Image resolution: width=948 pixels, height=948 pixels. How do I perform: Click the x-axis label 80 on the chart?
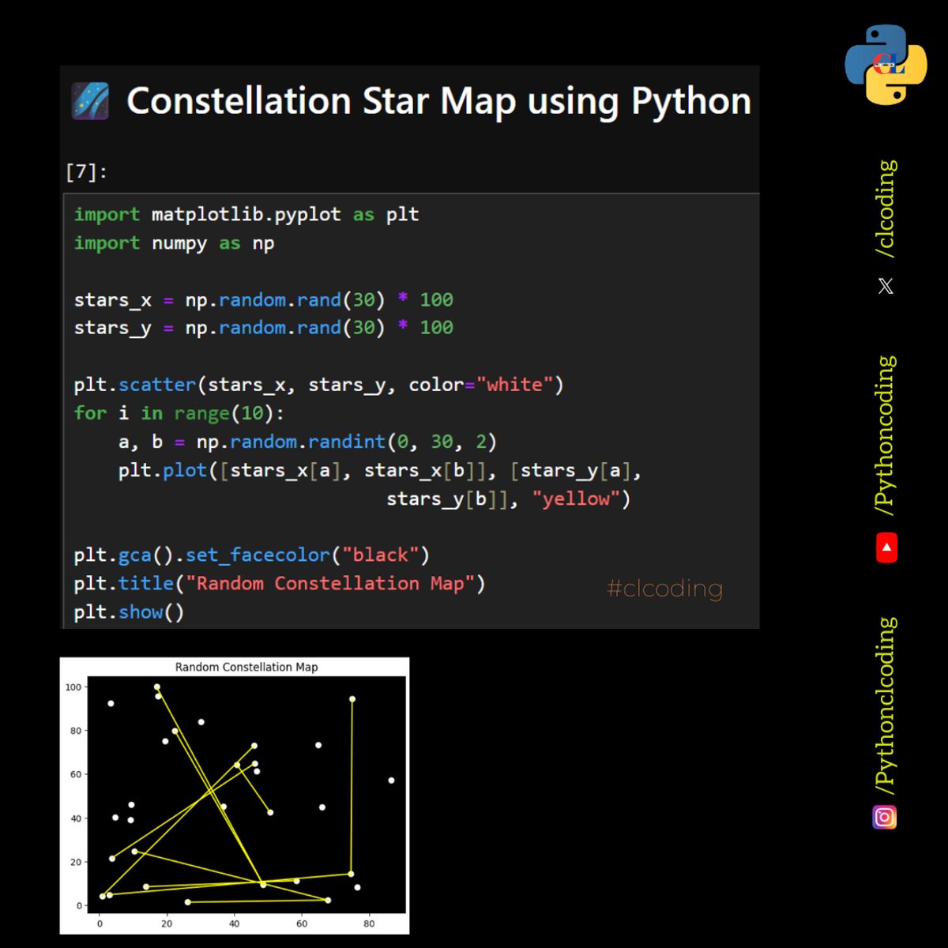pyautogui.click(x=368, y=923)
